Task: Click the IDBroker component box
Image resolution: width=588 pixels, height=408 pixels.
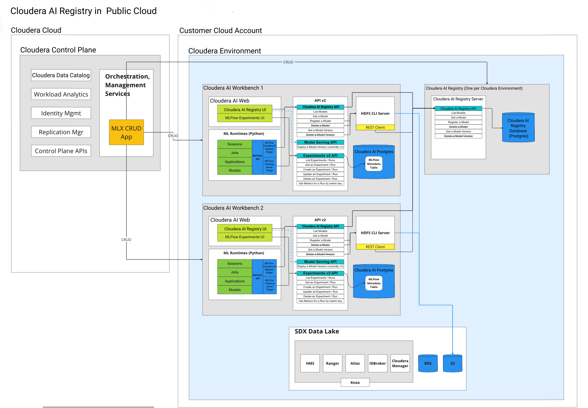Action: pos(378,363)
